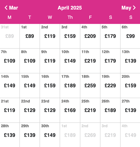The width and height of the screenshot is (140, 147).
Task: Click greyed-out May 2nd at £269
Action: pyautogui.click(x=90, y=135)
